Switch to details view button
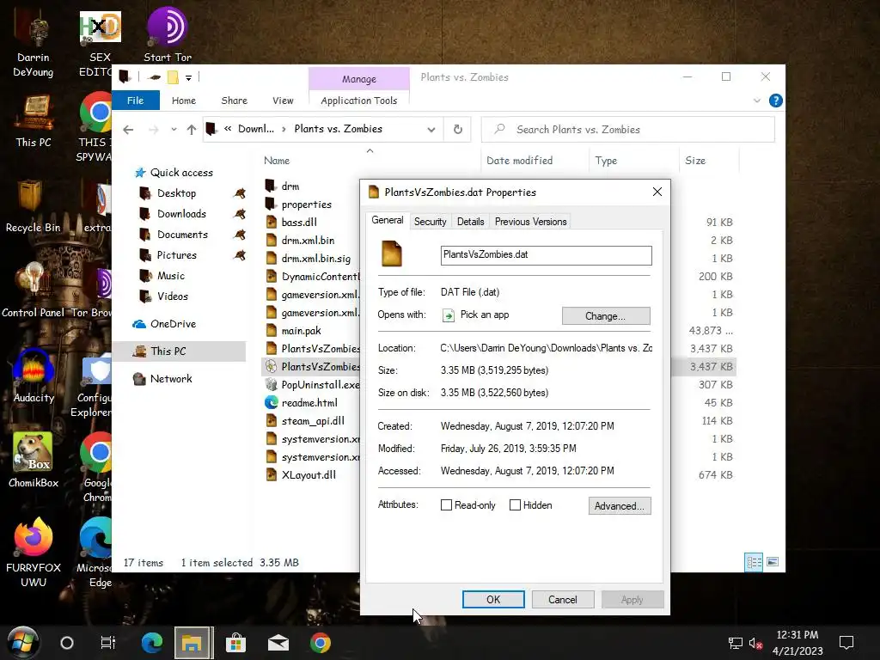 tap(754, 562)
